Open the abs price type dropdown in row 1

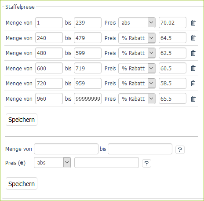[x=137, y=22]
